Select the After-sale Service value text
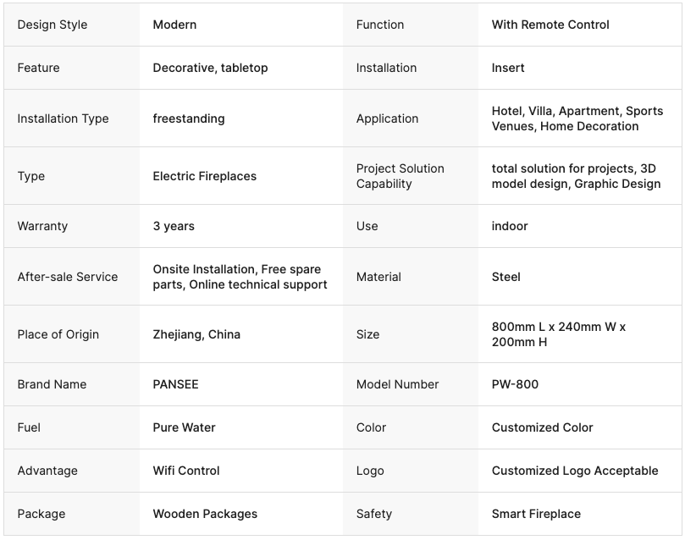 240,277
